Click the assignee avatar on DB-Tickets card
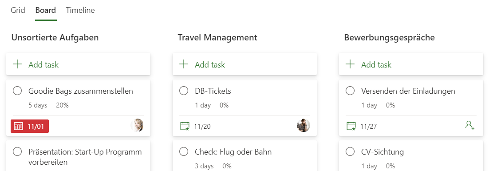This screenshot has width=489, height=171. [303, 125]
